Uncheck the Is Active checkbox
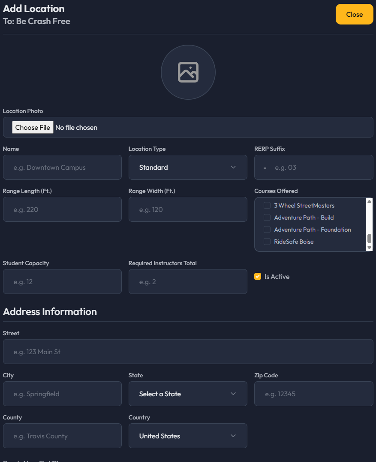The image size is (376, 462). [258, 276]
